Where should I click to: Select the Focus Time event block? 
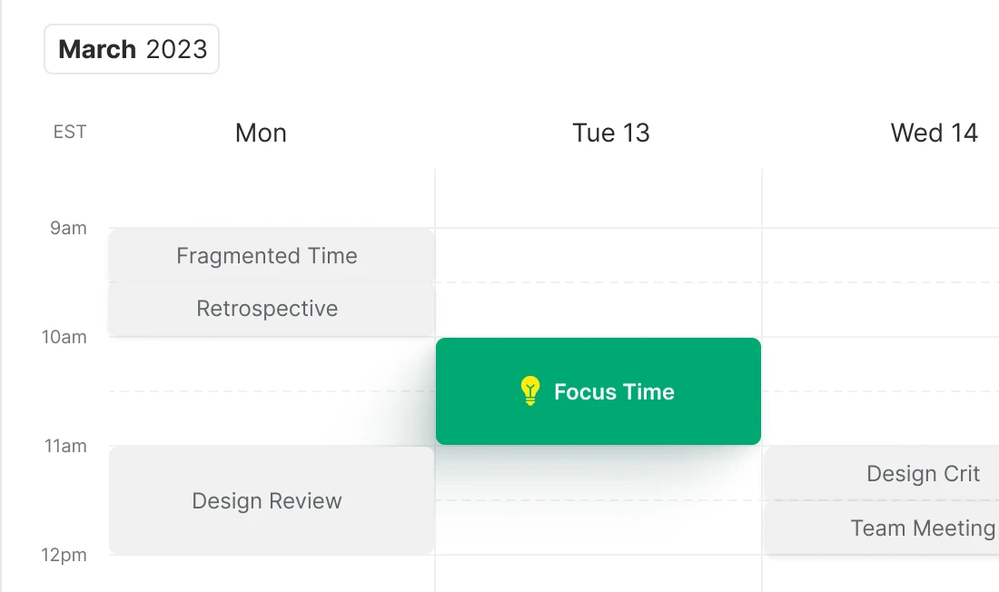tap(598, 391)
